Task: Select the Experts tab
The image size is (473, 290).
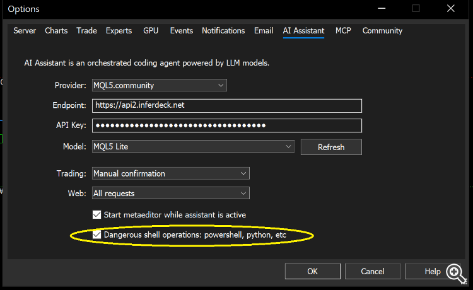Action: (x=119, y=31)
